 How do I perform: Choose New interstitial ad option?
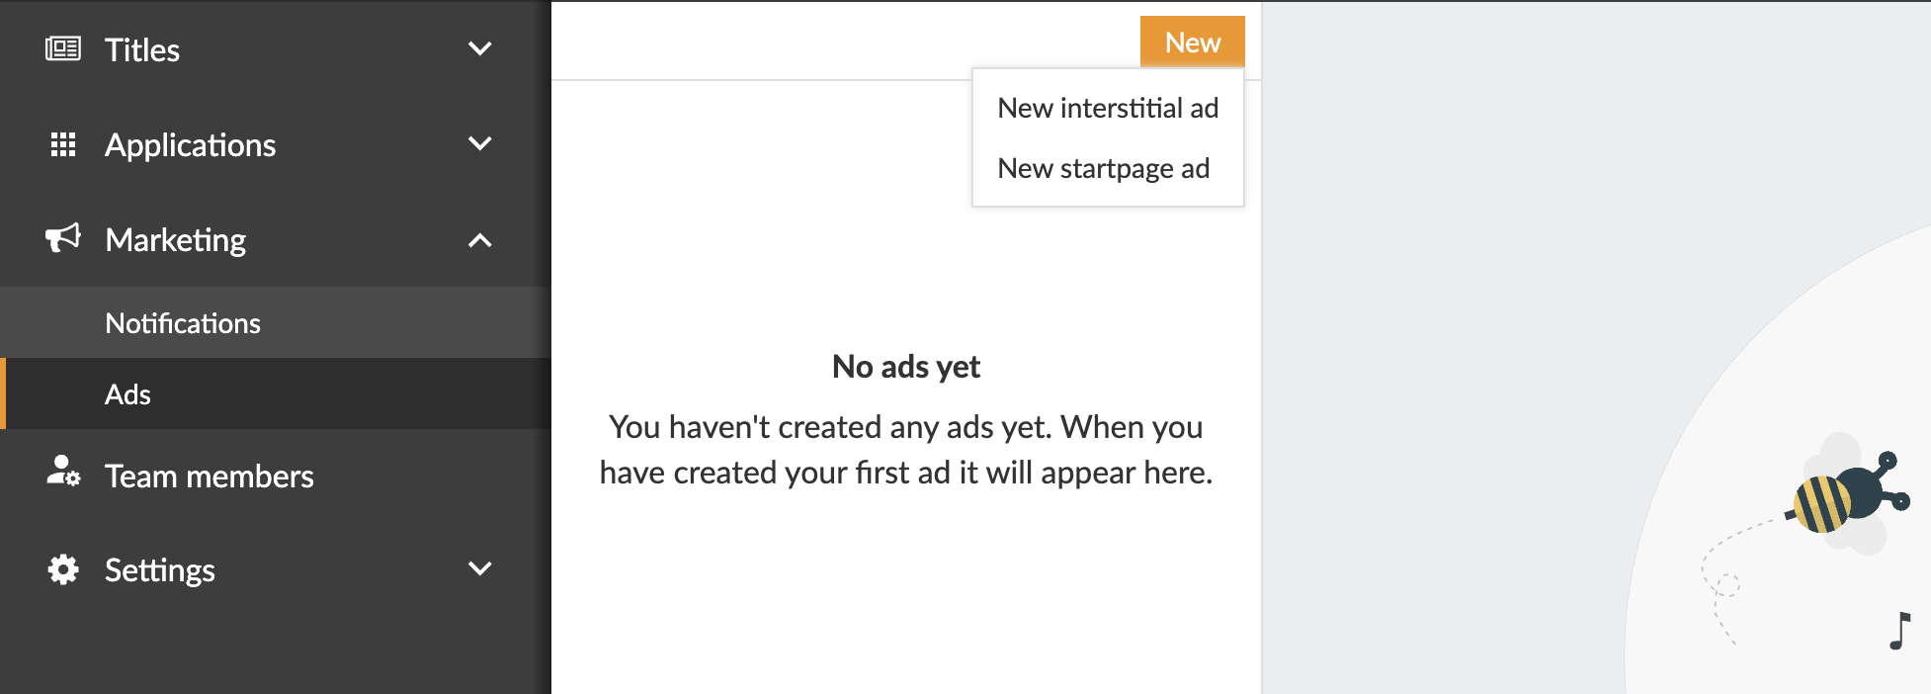pyautogui.click(x=1108, y=108)
